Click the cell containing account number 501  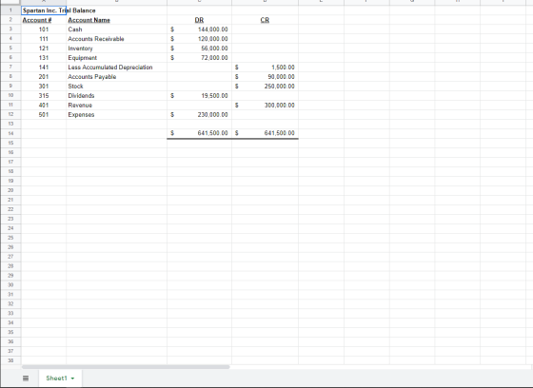click(x=44, y=115)
